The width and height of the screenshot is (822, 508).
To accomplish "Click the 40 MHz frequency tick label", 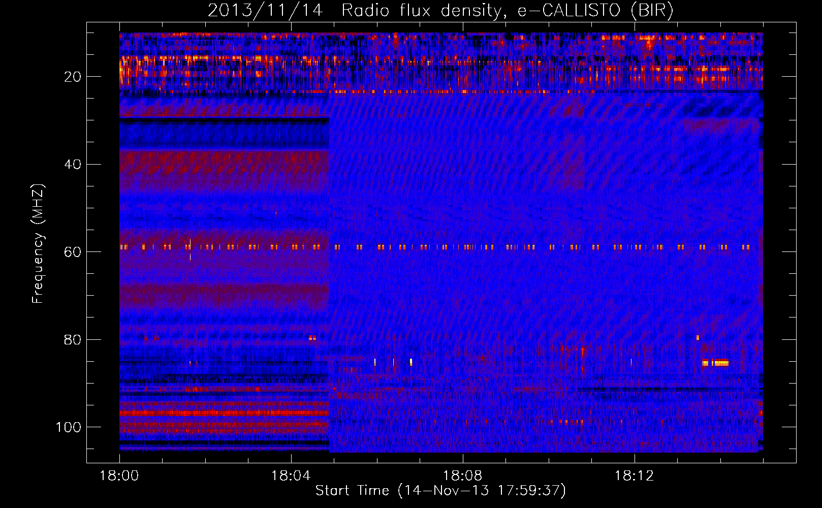I will point(73,165).
